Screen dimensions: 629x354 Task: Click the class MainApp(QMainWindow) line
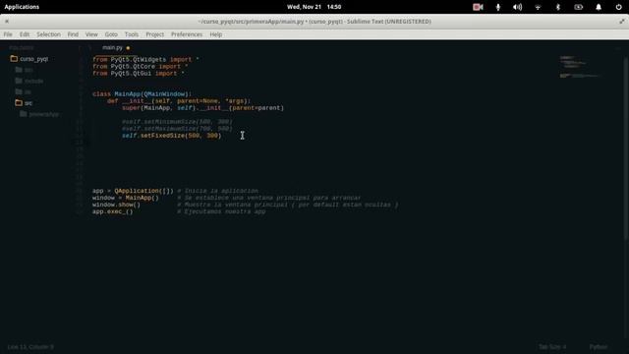coord(143,94)
